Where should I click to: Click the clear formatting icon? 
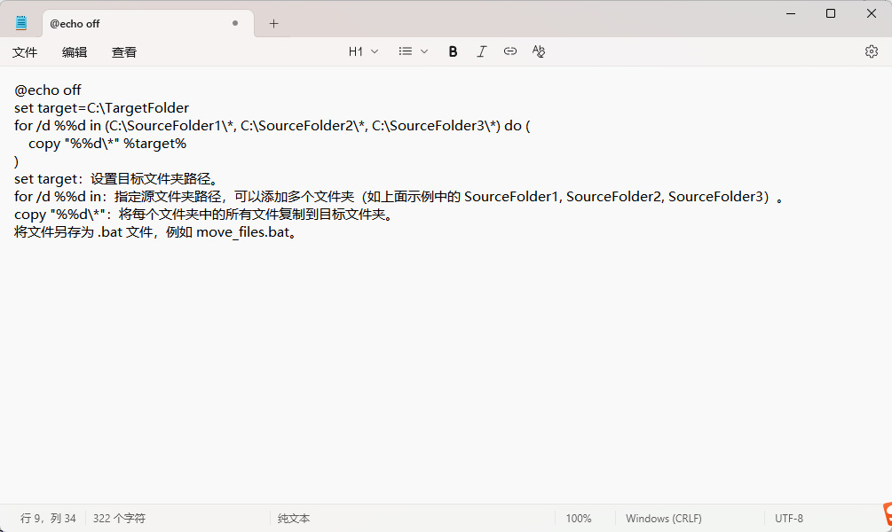pos(539,51)
